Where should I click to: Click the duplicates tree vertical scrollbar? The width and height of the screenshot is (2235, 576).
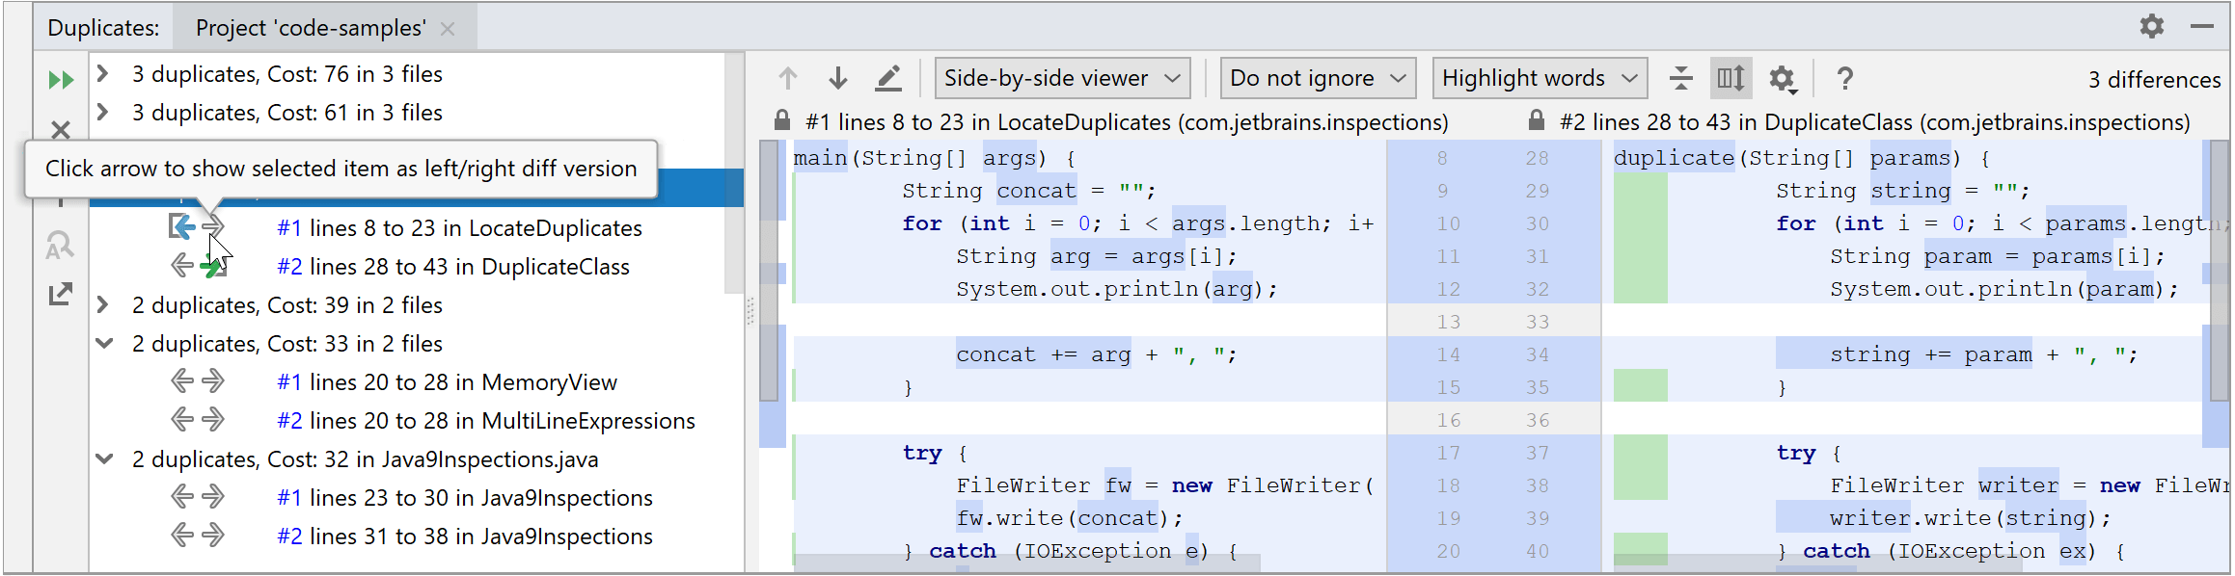click(x=734, y=173)
